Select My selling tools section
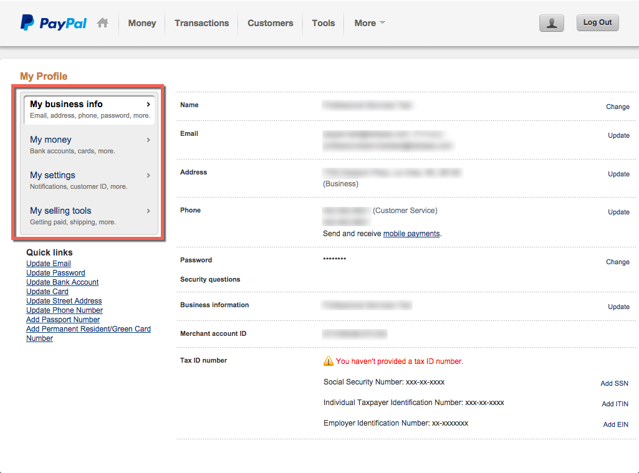 [x=89, y=216]
